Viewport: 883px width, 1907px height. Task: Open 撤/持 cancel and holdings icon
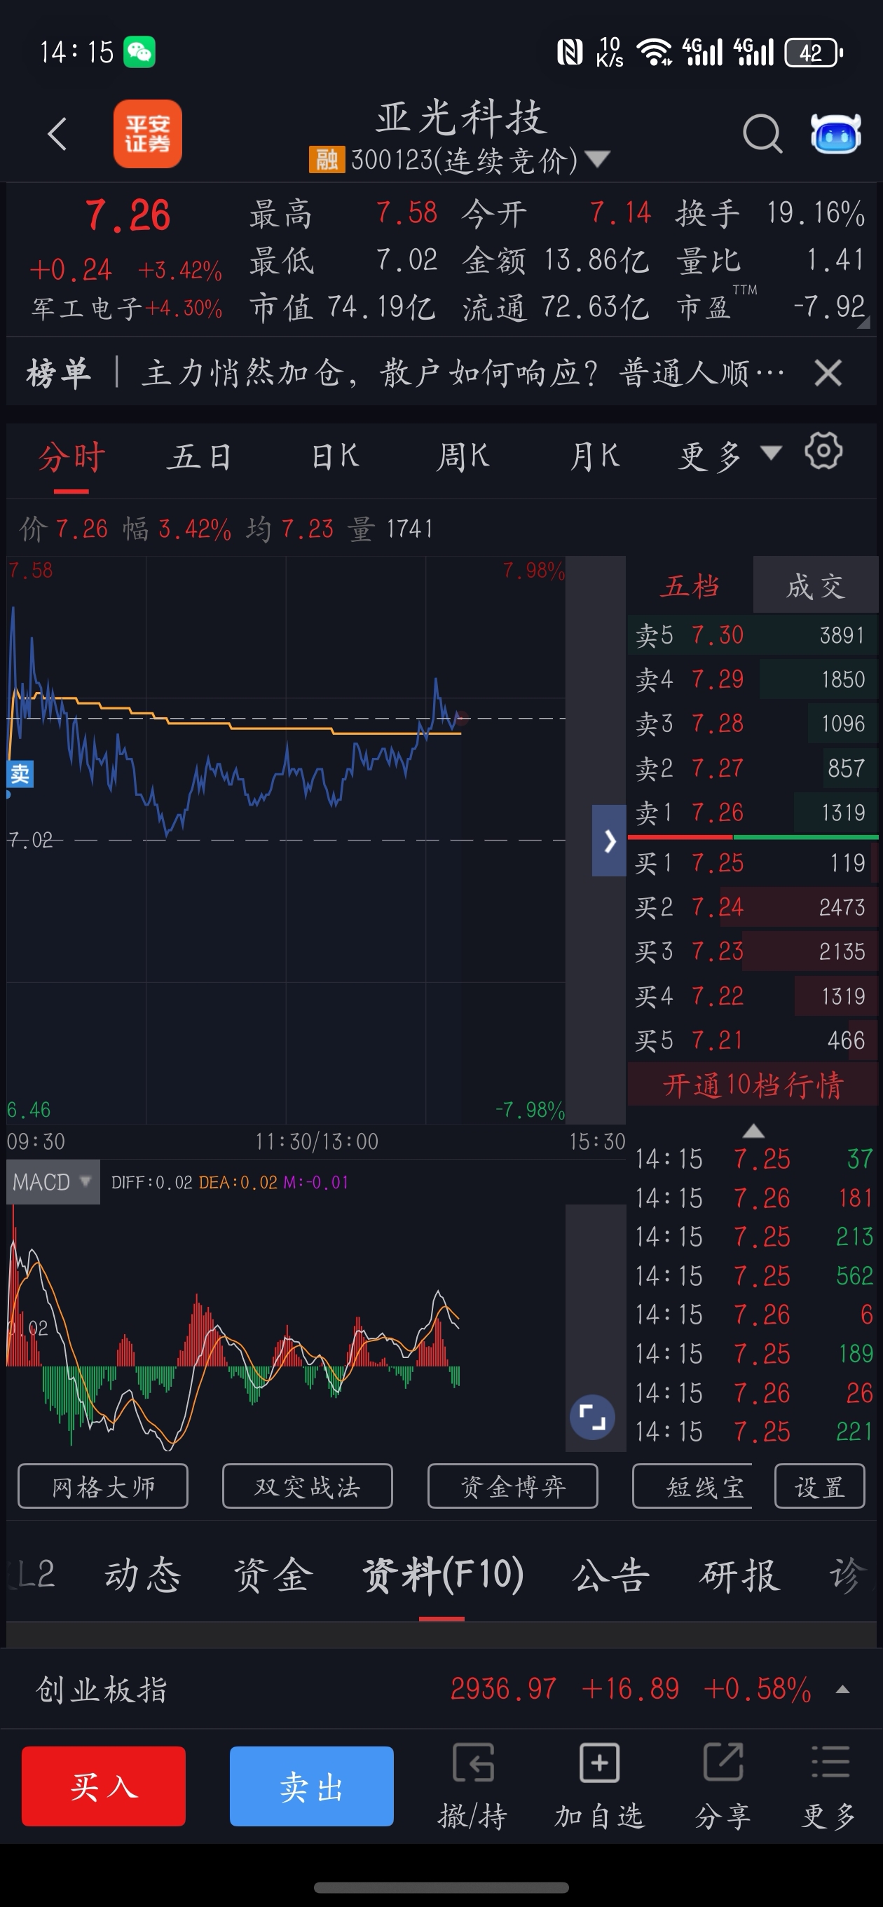click(472, 1787)
